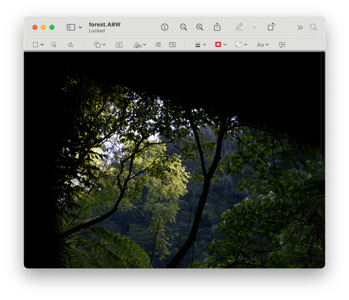Add a note with the annotation icon
The width and height of the screenshot is (349, 300).
pos(281,44)
